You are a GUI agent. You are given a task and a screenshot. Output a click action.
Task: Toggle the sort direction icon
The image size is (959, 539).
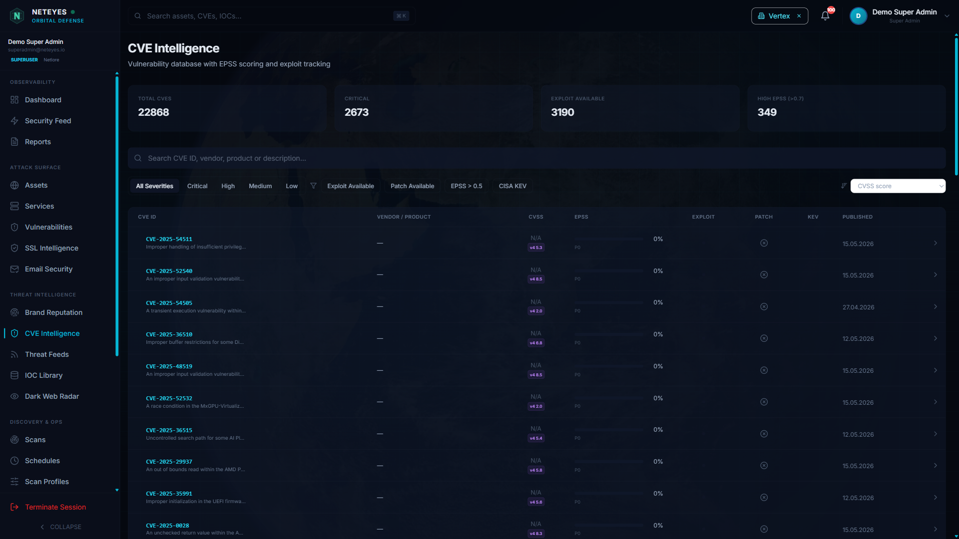coord(844,186)
